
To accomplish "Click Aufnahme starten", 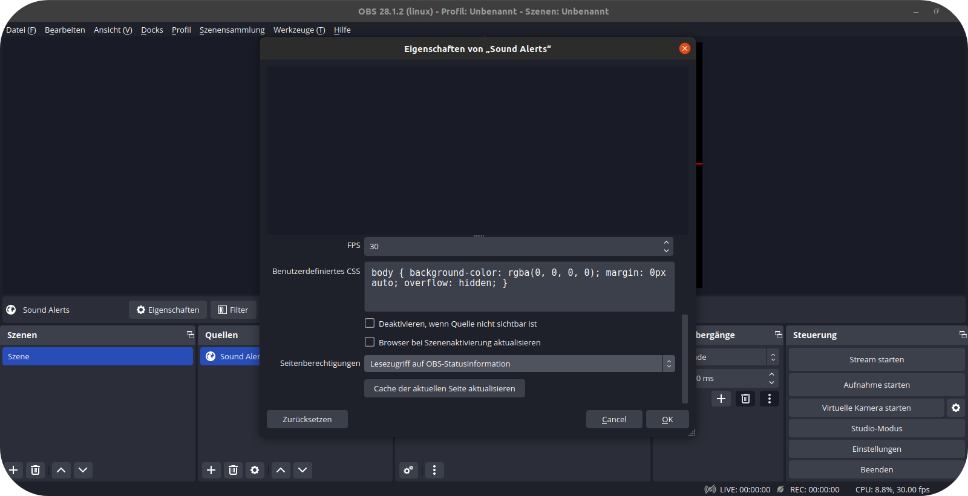I will point(877,385).
